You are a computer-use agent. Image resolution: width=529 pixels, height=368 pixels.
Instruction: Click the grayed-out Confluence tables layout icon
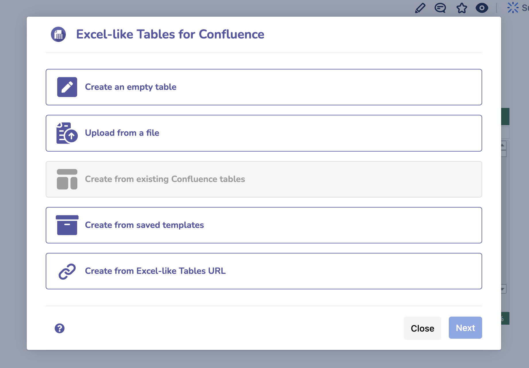[67, 179]
